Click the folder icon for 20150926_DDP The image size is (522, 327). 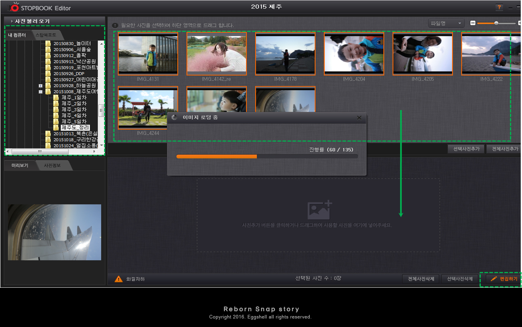pyautogui.click(x=48, y=74)
